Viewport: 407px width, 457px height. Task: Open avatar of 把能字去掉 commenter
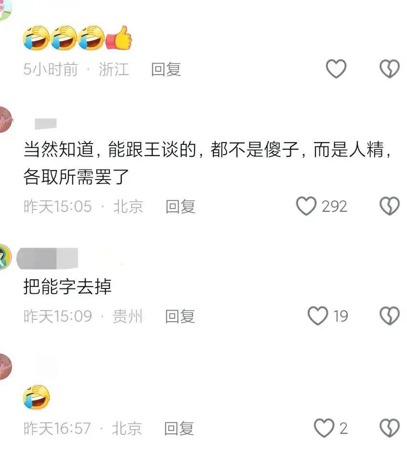5,257
